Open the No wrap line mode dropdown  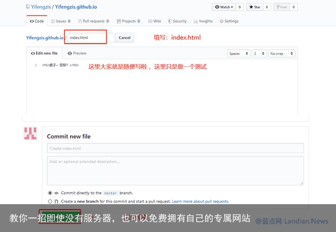[x=282, y=53]
